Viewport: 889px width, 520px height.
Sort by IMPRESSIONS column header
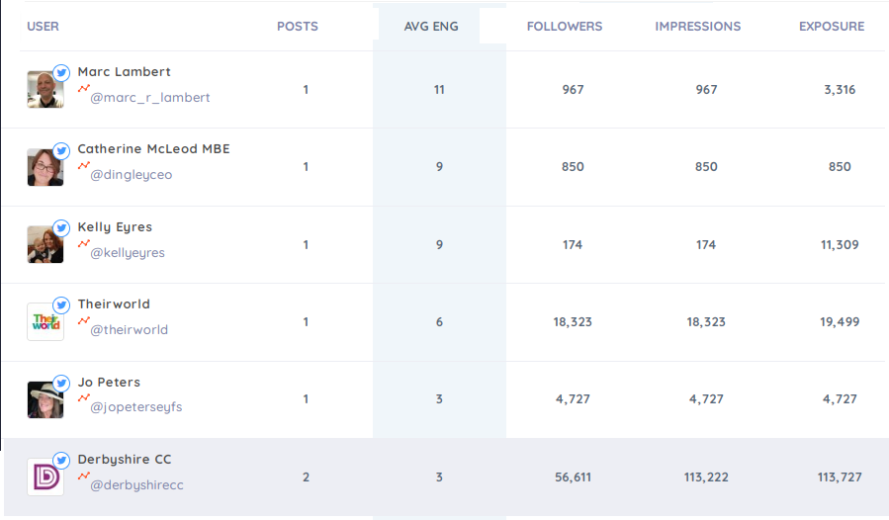pos(698,26)
